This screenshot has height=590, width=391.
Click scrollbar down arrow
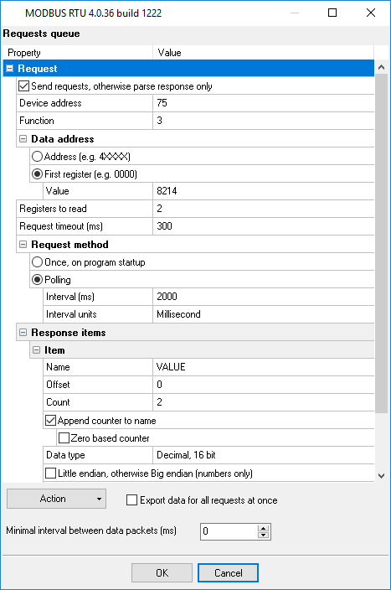(381, 476)
